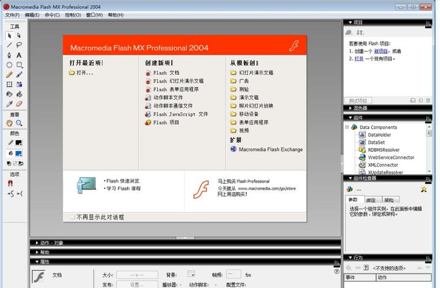This screenshot has height=288, width=440.
Task: Select the WebServiceConnector component
Action: point(387,157)
